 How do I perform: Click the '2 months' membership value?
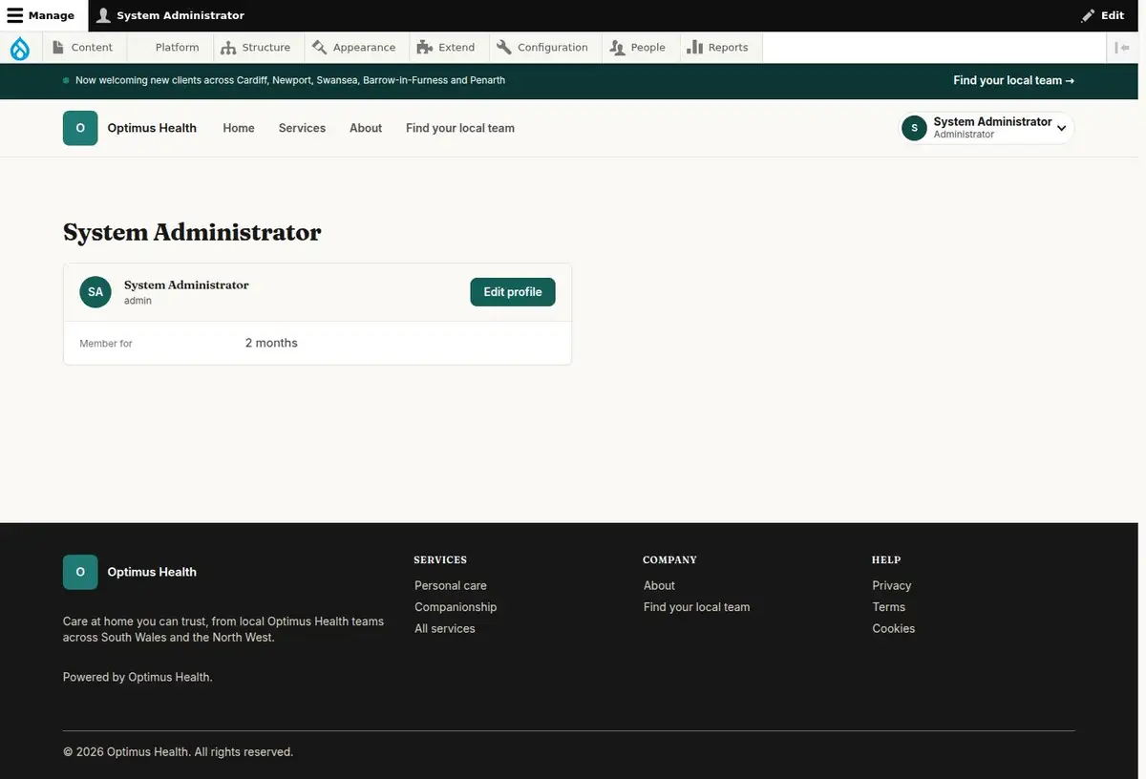pyautogui.click(x=271, y=343)
